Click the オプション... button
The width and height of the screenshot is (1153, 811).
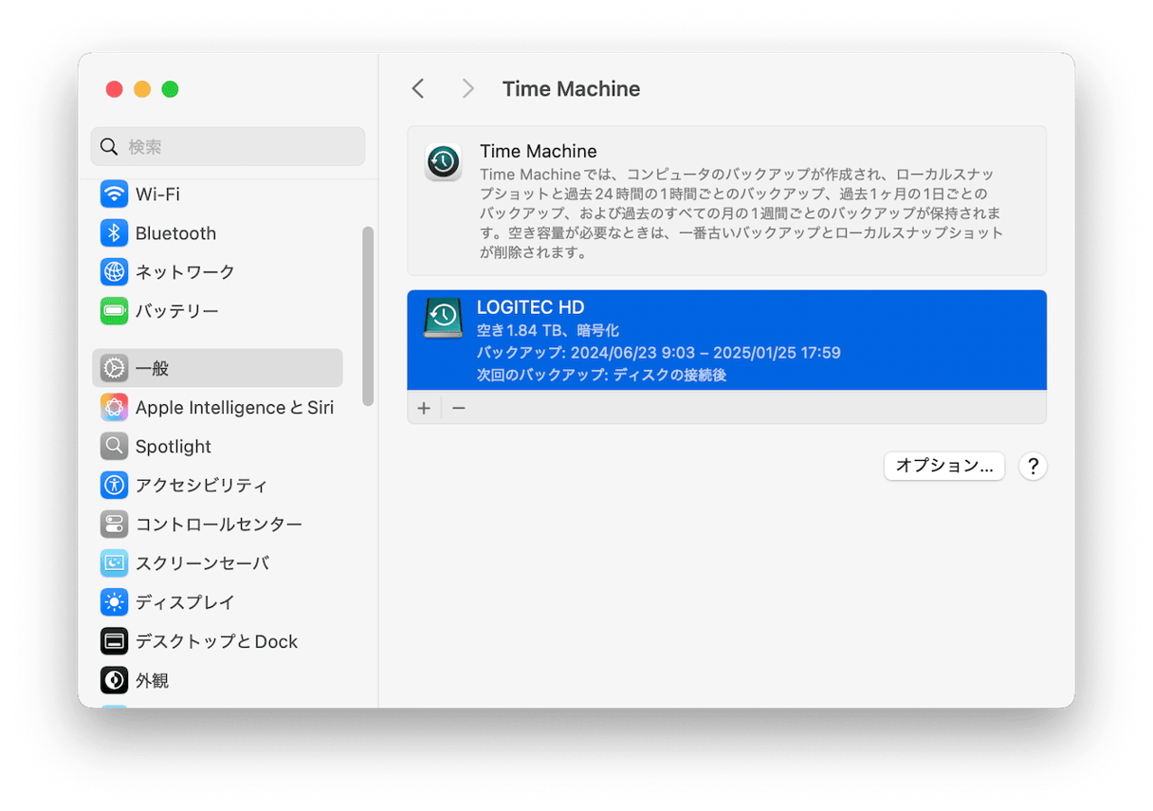point(943,466)
